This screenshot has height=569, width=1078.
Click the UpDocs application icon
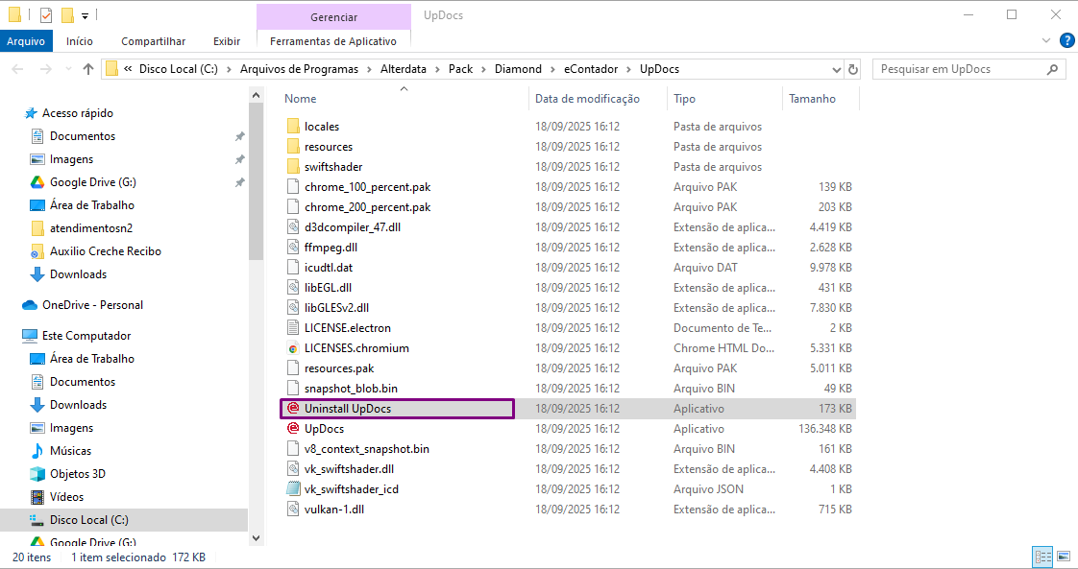[293, 428]
